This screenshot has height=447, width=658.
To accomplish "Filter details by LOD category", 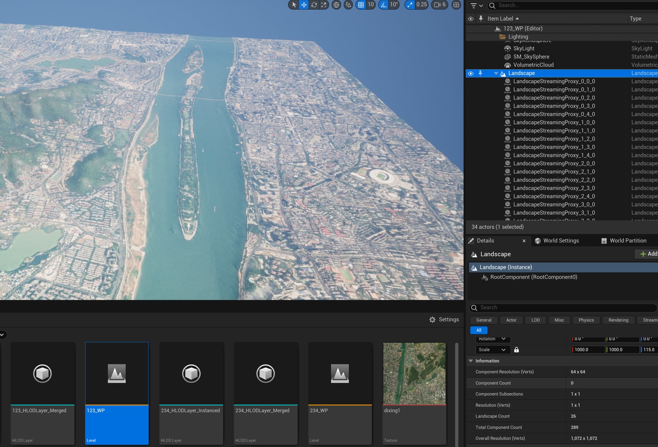I will 536,320.
